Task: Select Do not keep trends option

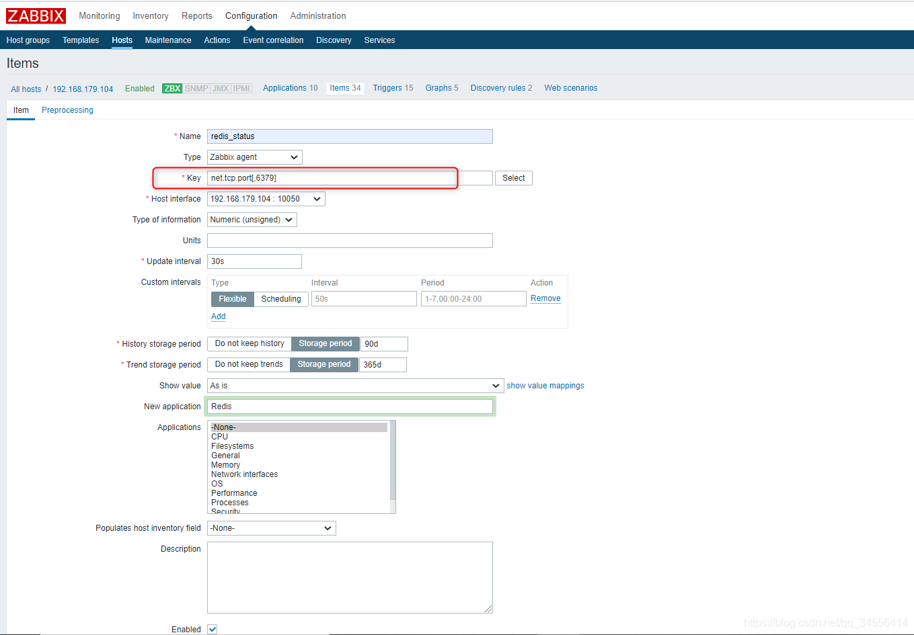Action: (x=248, y=364)
